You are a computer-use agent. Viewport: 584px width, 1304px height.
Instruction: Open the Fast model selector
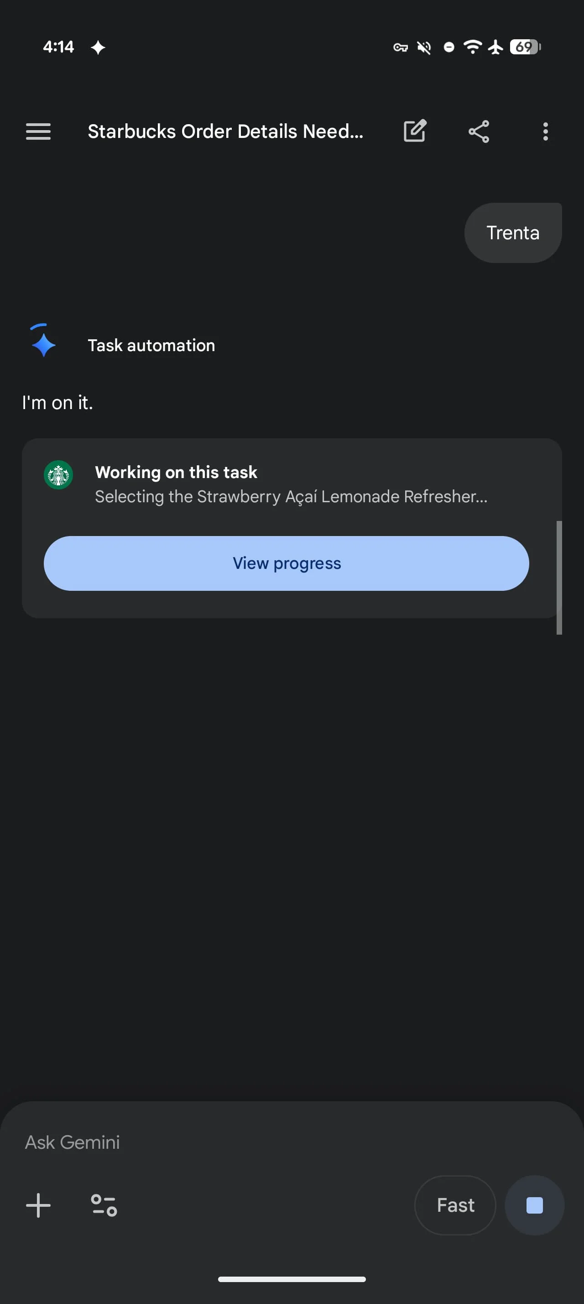[x=455, y=1205]
